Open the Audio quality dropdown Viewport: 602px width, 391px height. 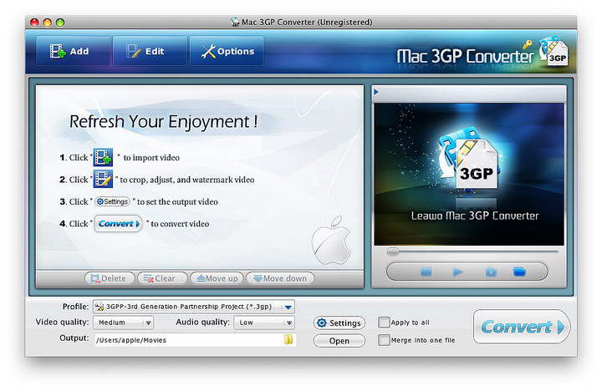(264, 322)
